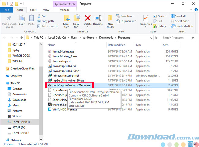Sort by the Size column header
The image size is (199, 147).
click(166, 45)
